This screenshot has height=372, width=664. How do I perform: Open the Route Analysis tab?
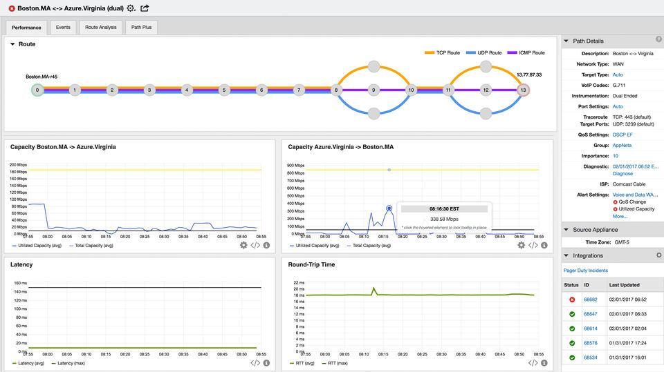(101, 28)
